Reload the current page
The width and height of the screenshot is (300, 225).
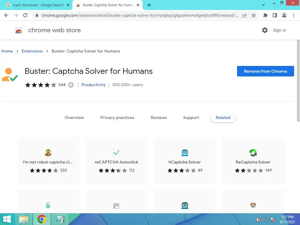coord(25,15)
